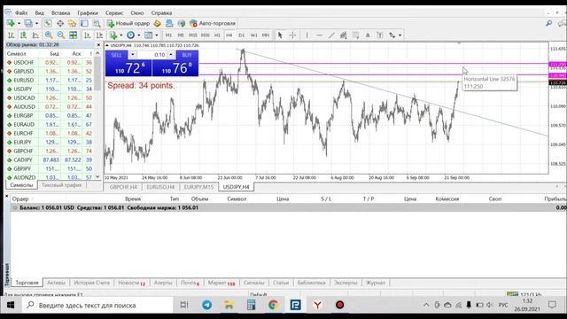Zoom in on the chart

click(x=49, y=35)
